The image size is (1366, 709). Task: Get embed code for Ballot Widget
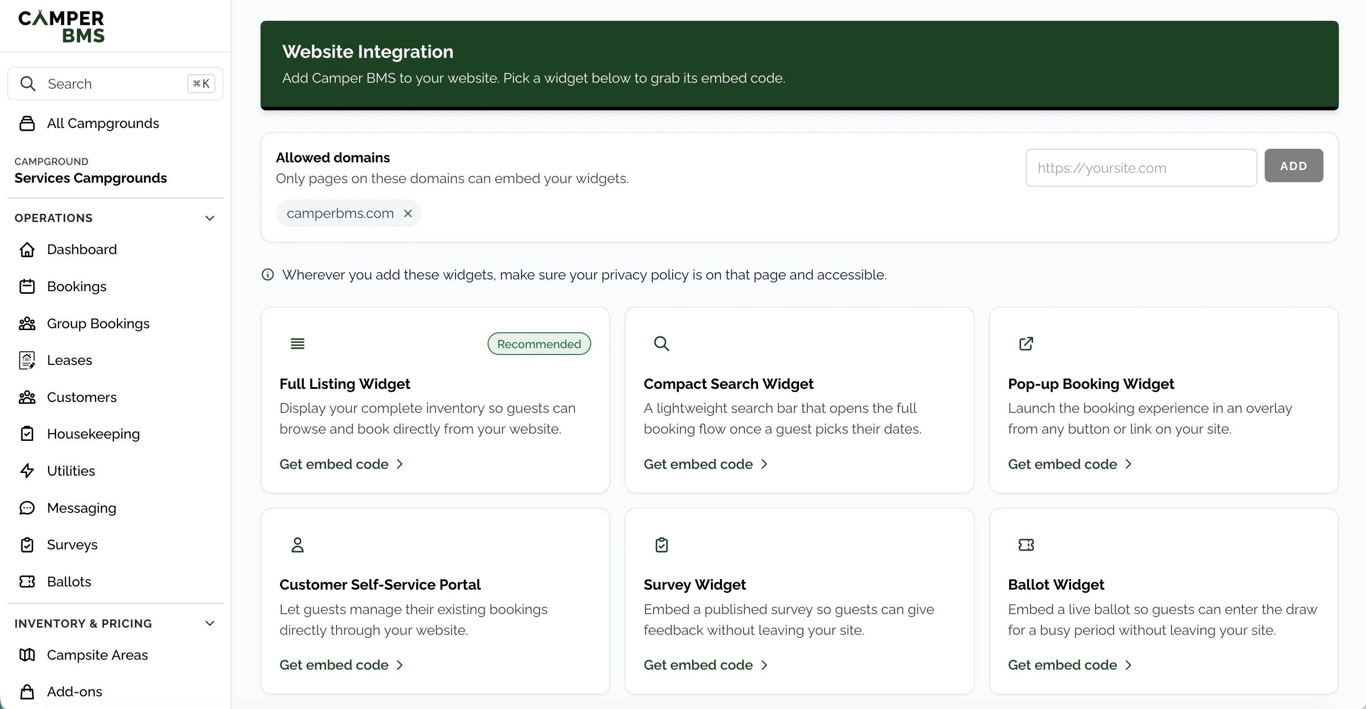[x=1070, y=665]
